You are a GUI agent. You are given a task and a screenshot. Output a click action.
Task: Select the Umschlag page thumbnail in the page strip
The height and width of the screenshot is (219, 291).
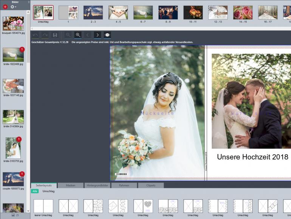click(x=43, y=13)
